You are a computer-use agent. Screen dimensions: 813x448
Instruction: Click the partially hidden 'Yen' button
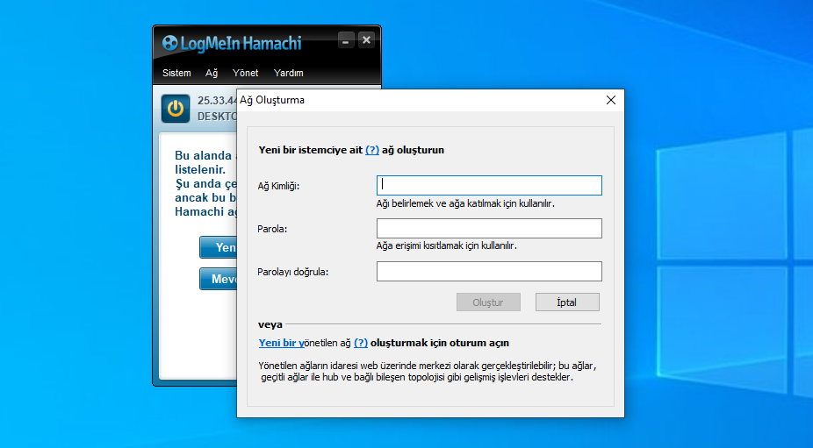tap(219, 247)
